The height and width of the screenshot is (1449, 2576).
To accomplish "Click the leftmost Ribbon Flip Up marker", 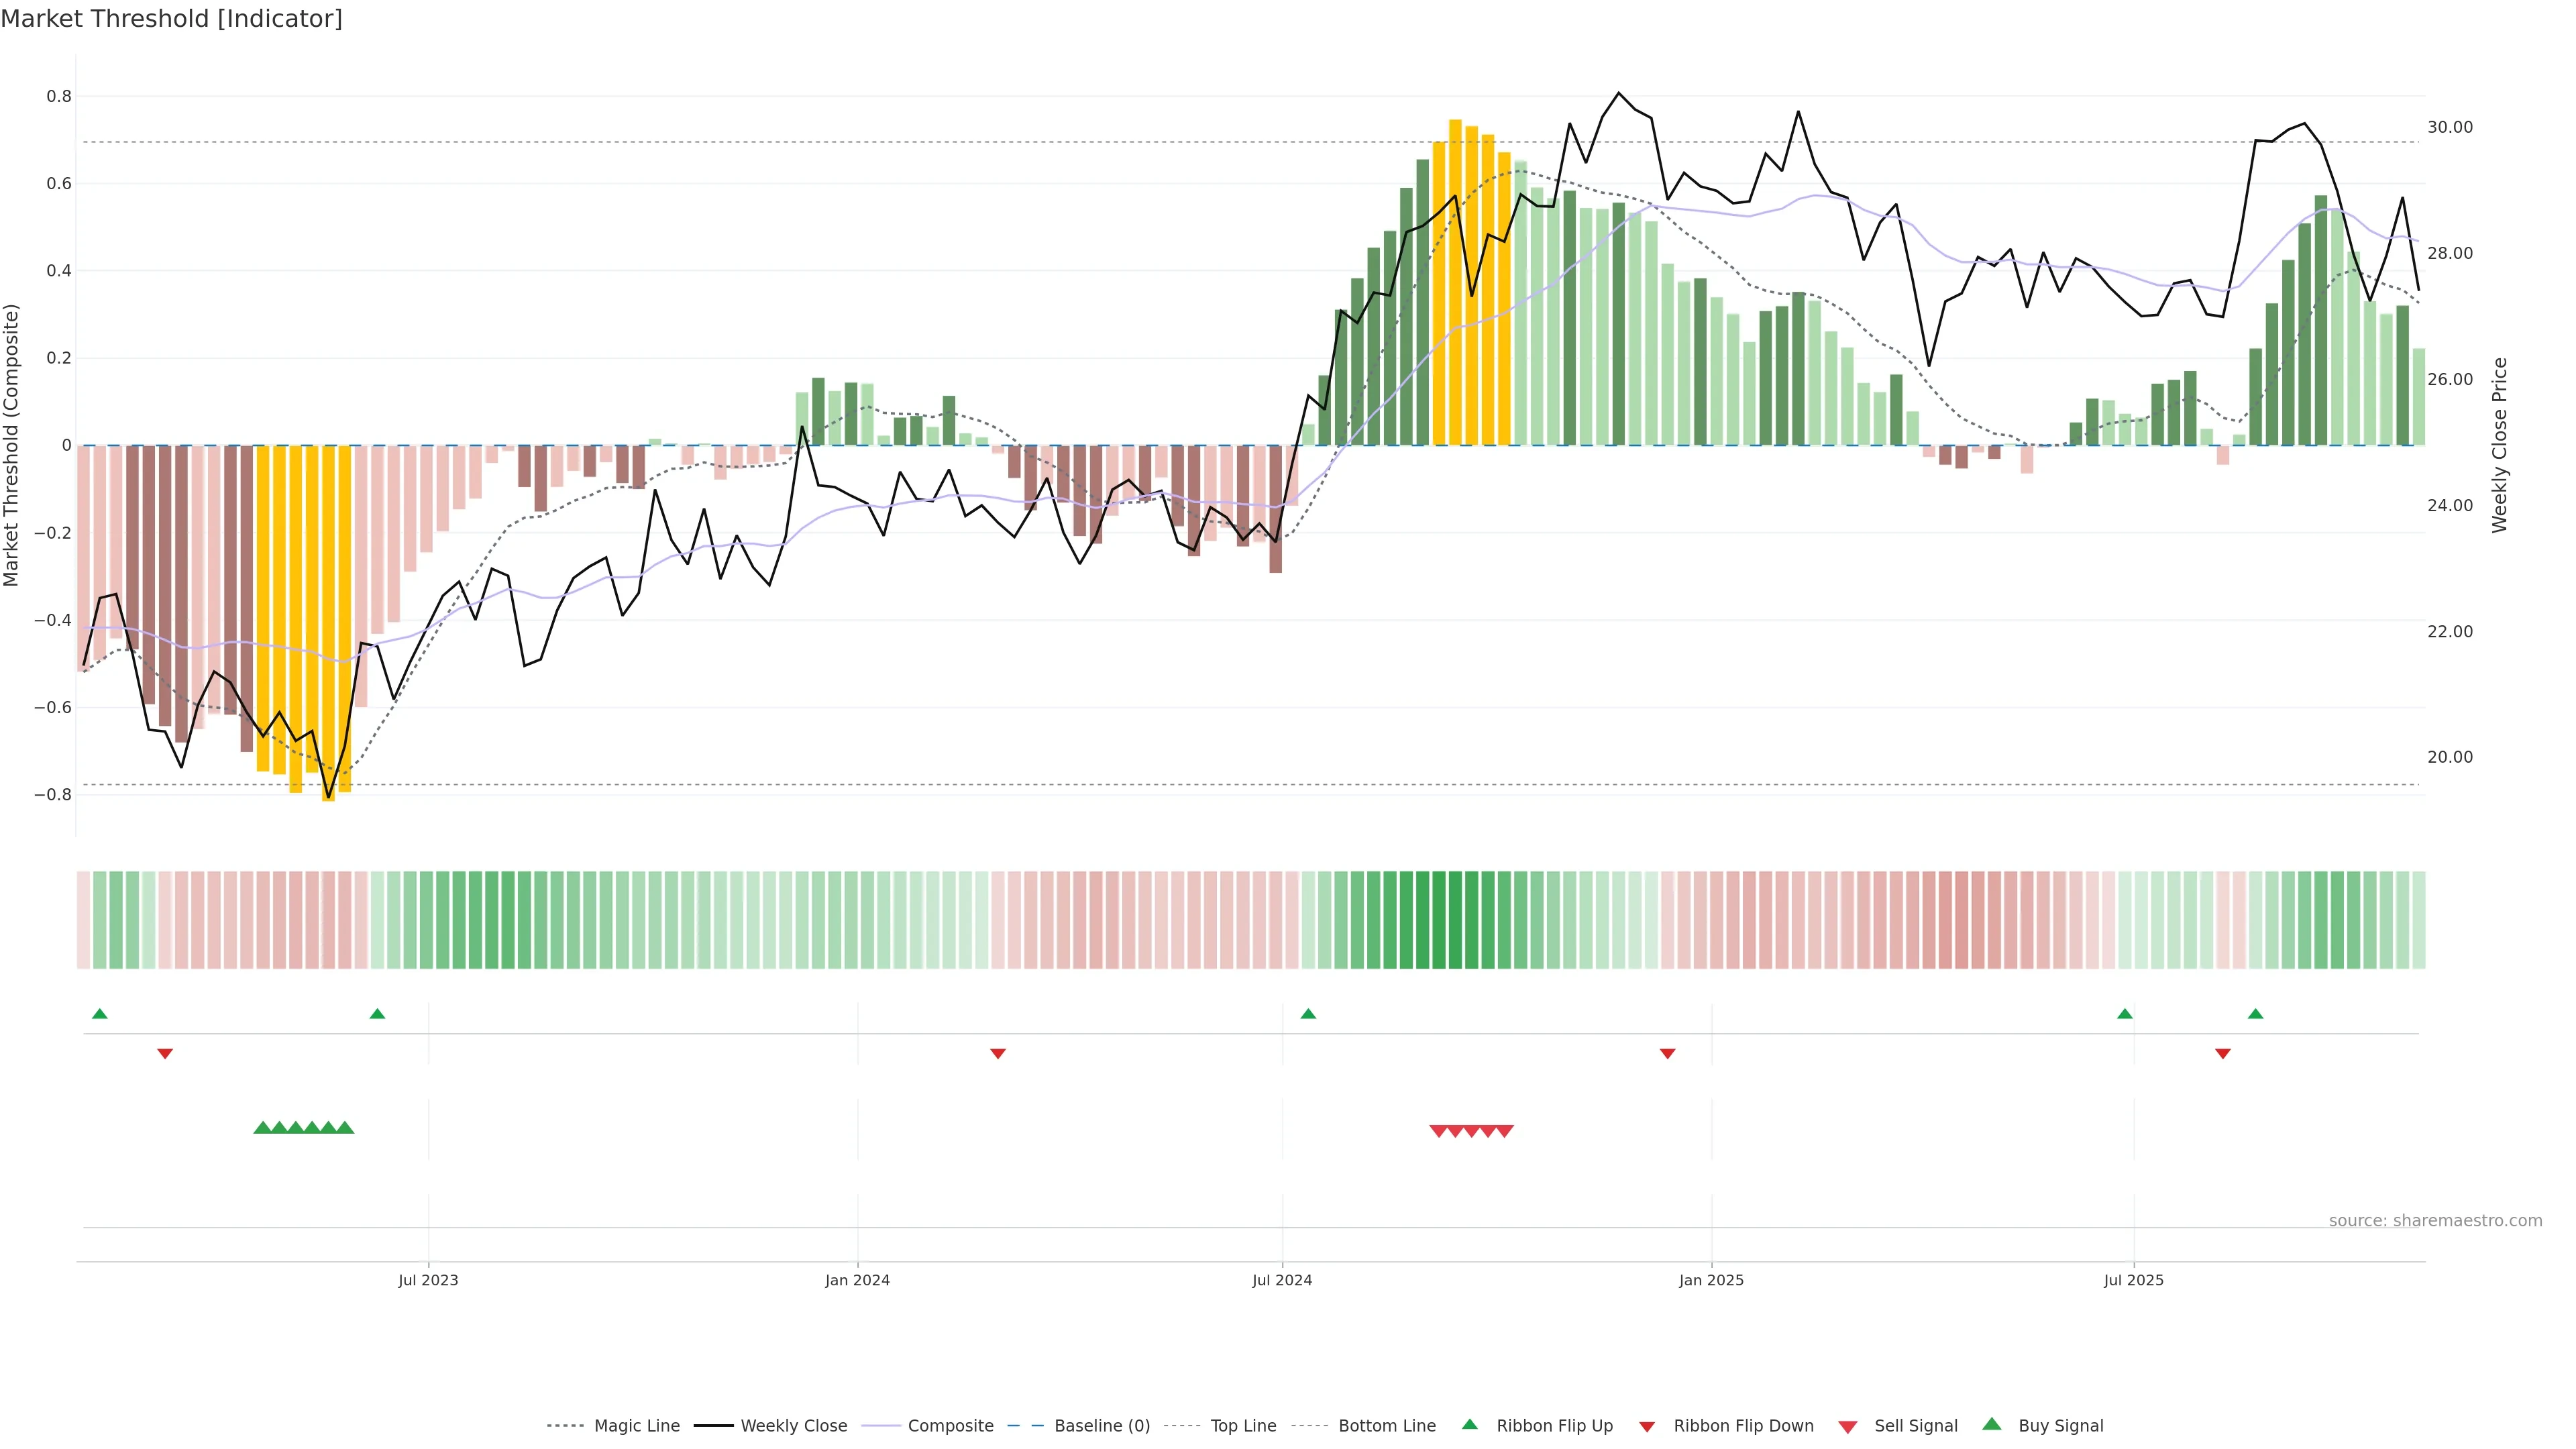I will coord(100,1014).
